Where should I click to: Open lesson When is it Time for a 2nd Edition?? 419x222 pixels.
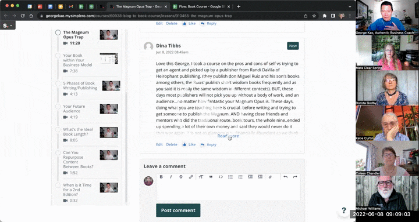click(78, 190)
